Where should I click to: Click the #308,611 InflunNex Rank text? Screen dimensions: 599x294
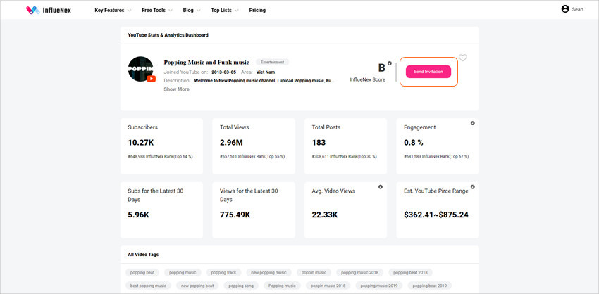pyautogui.click(x=344, y=156)
